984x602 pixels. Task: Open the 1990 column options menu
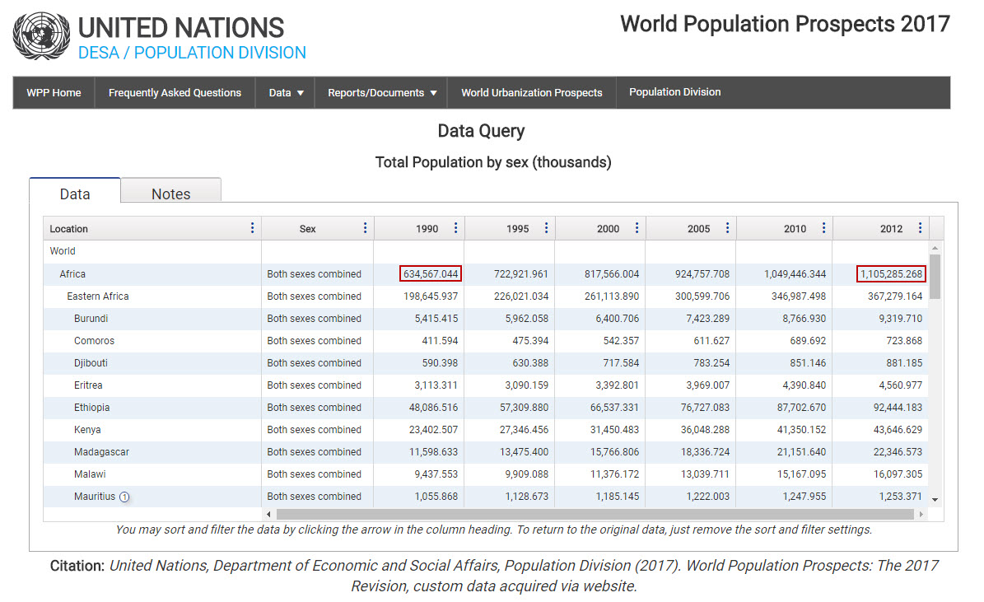[455, 228]
